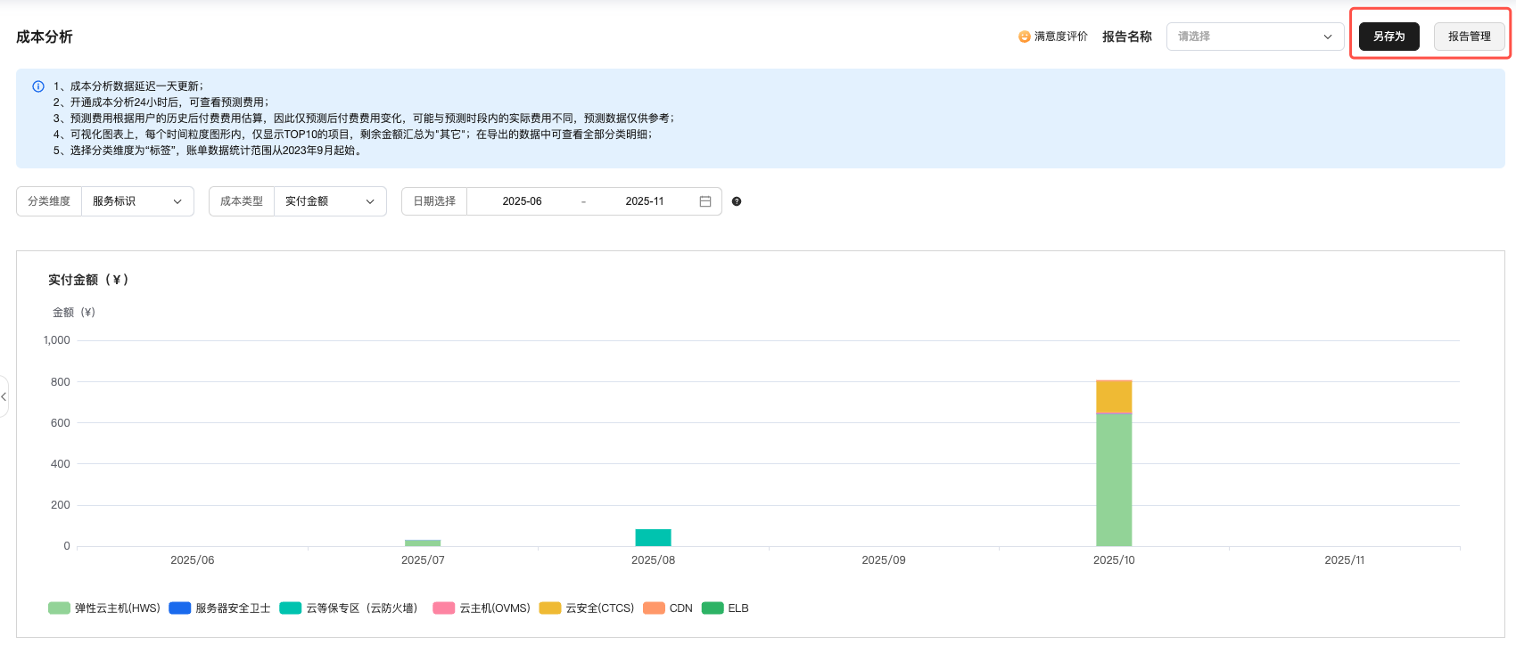
Task: Toggle 云等保专区（云防火墙）legend series
Action: [x=349, y=608]
